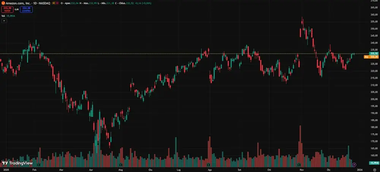Open the TradingView logo link
Viewport: 380px width, 172px height.
click(17, 163)
